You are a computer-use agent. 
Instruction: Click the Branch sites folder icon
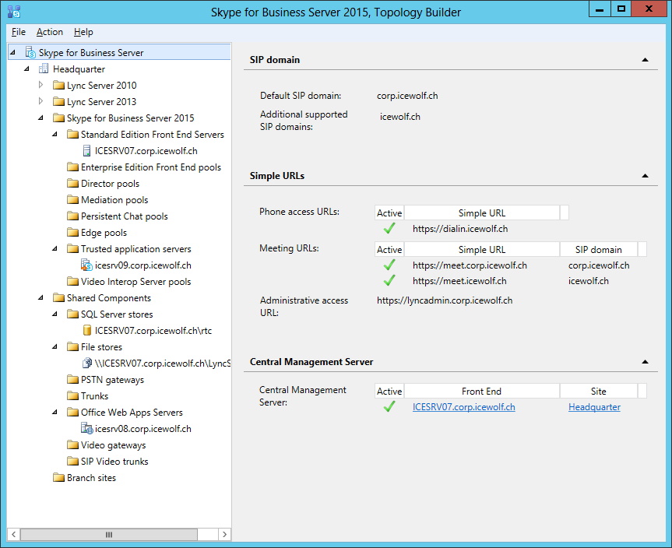click(58, 478)
